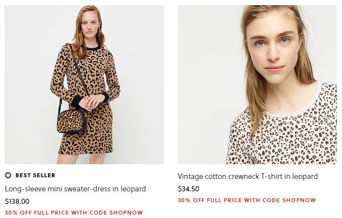The width and height of the screenshot is (342, 218).
Task: Click the BEST SELLER label text
Action: click(x=35, y=175)
